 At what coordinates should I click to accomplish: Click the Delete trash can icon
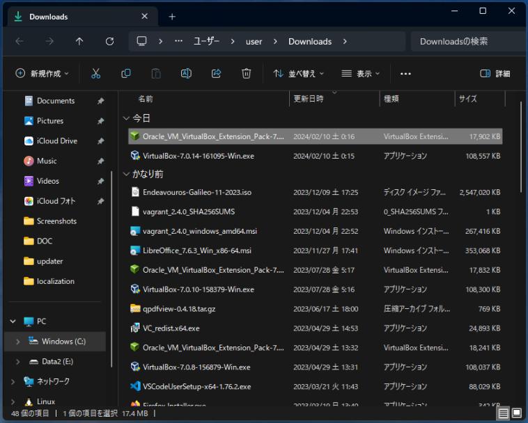tap(246, 73)
